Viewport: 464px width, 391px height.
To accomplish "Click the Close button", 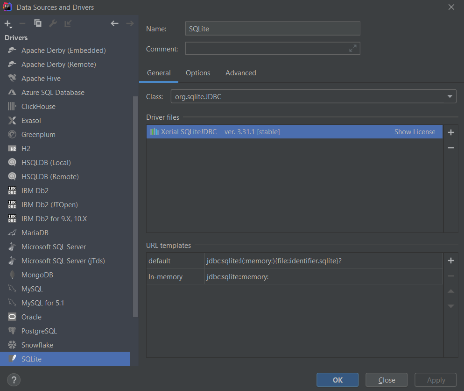I will (x=387, y=380).
